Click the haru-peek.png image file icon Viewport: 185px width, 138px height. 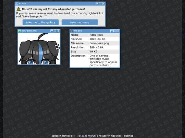pyautogui.click(x=20, y=31)
